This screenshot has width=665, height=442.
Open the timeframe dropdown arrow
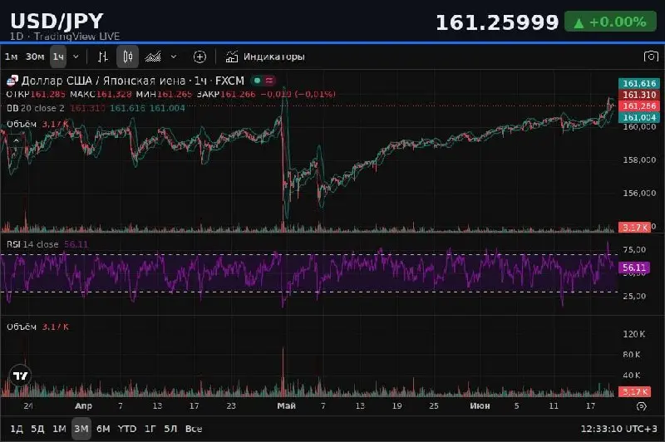tap(76, 56)
